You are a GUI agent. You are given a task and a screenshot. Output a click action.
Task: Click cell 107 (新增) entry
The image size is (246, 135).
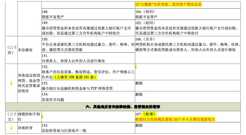[x=188, y=116]
